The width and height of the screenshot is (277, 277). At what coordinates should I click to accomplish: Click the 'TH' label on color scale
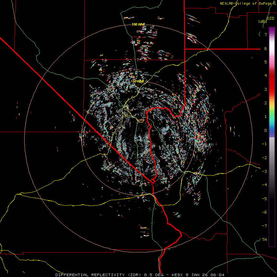coord(264,240)
